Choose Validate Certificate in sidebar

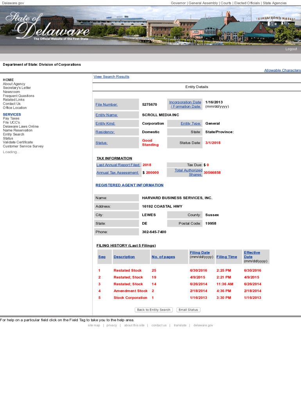pos(18,142)
